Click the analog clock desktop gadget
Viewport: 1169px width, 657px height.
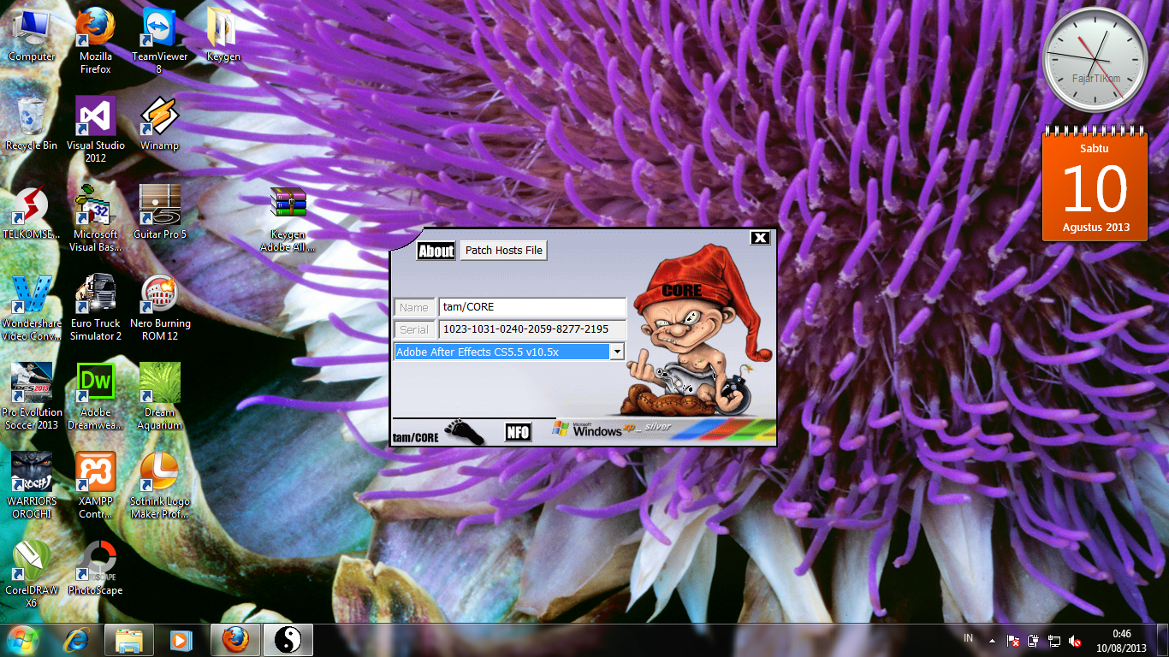1095,59
